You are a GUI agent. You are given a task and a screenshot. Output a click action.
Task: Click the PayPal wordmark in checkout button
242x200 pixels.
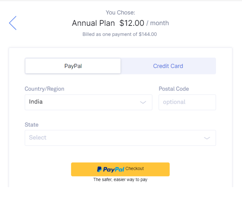pos(113,169)
